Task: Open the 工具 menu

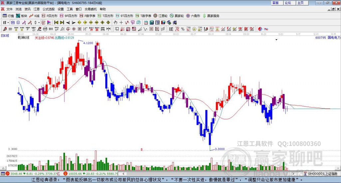Action: click(x=70, y=9)
